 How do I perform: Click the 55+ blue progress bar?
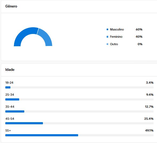click(x=42, y=135)
